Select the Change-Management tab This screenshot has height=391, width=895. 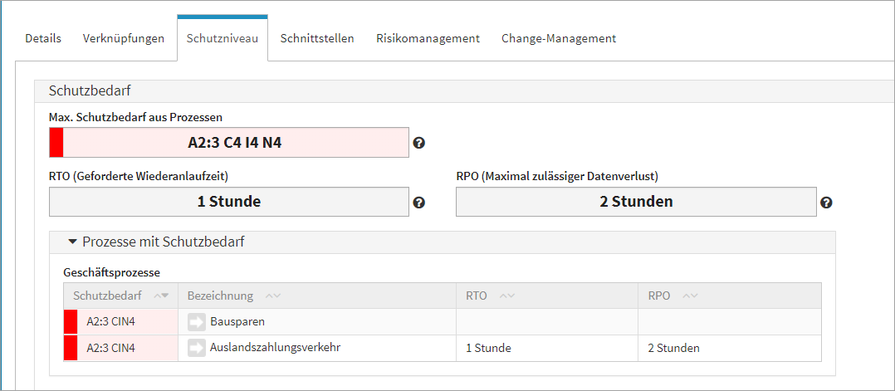click(559, 38)
